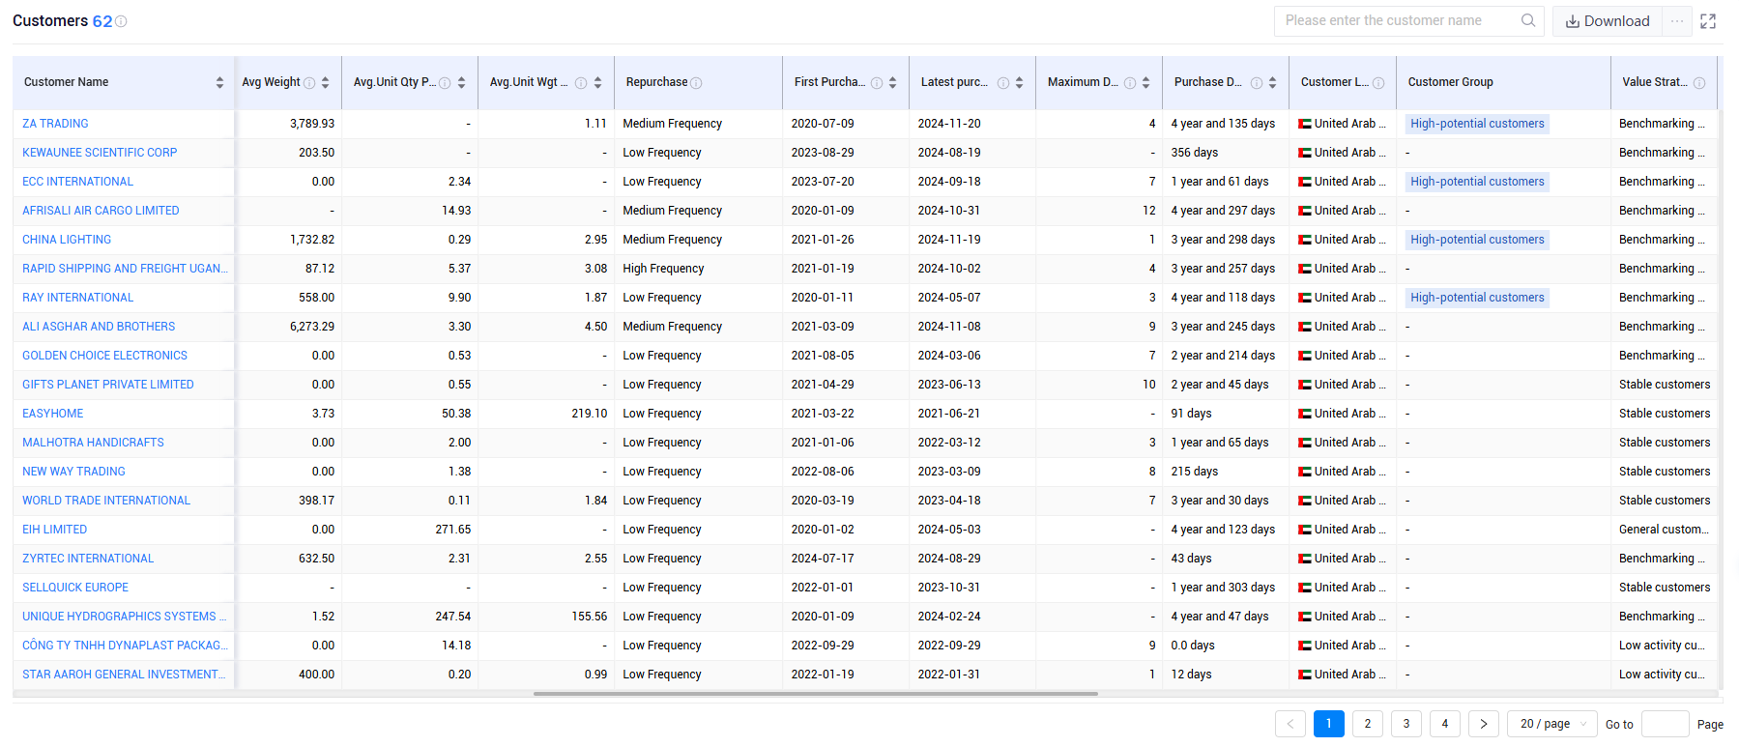Screen dimensions: 1739x747
Task: Open WORLD TRADE INTERNATIONAL link
Action: pos(106,501)
